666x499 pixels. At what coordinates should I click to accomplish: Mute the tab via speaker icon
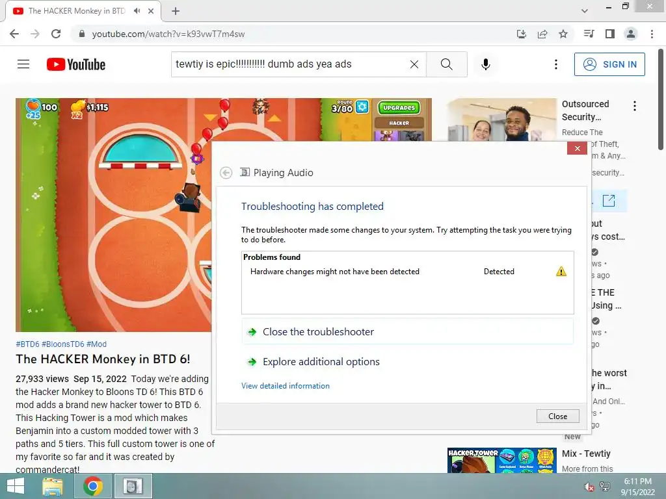click(x=137, y=11)
